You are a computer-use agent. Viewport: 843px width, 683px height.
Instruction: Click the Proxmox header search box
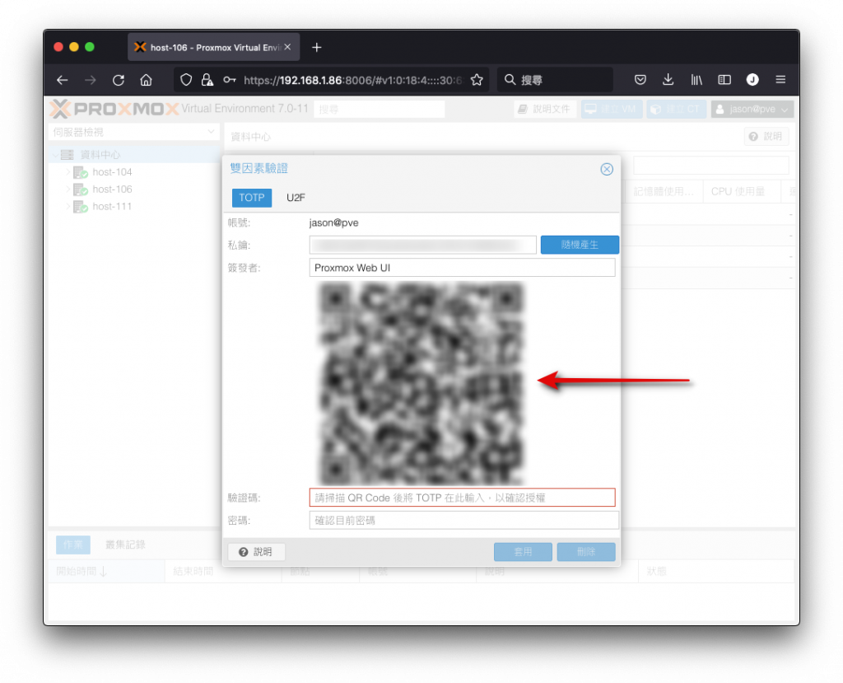click(x=379, y=110)
